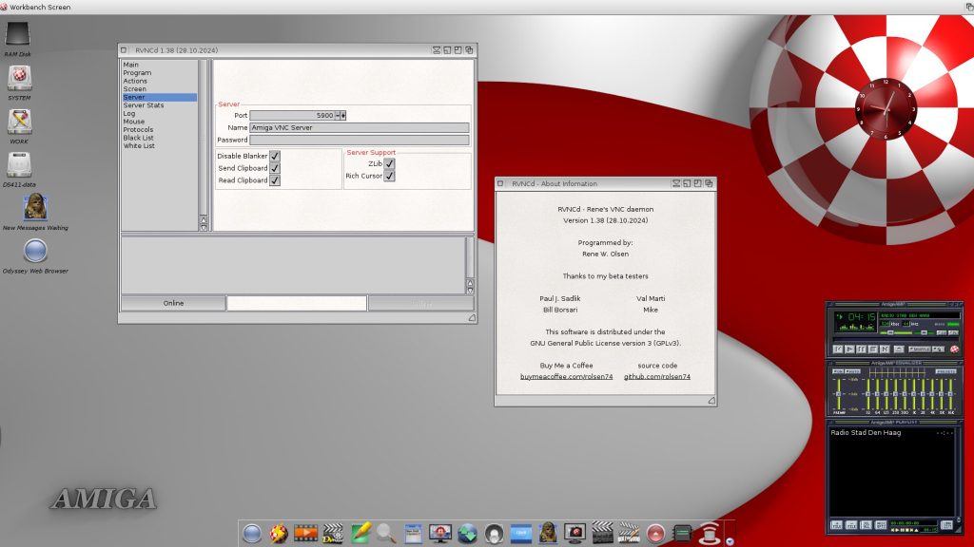Toggle the Repeat button in AmigaAMP
Screen dimensions: 974x547
tap(938, 349)
